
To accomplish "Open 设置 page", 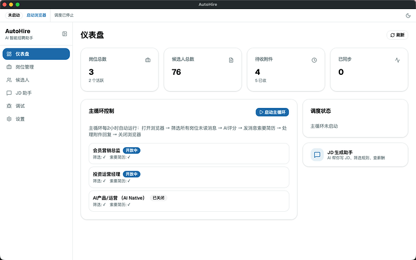I will [36, 119].
